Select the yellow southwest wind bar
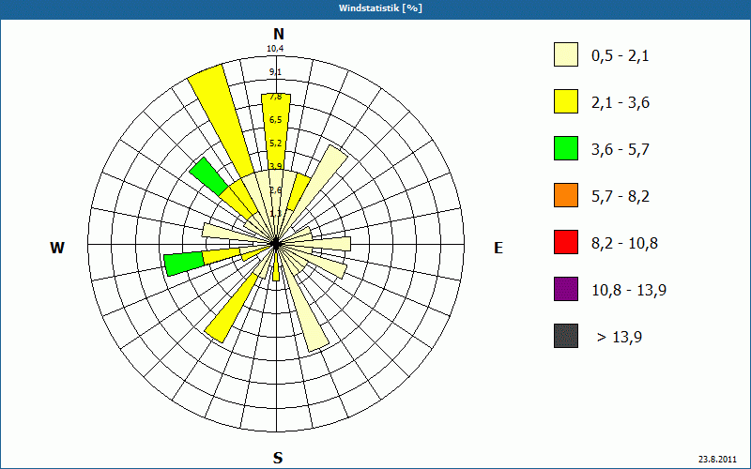Viewport: 751px width, 469px height. [x=231, y=309]
